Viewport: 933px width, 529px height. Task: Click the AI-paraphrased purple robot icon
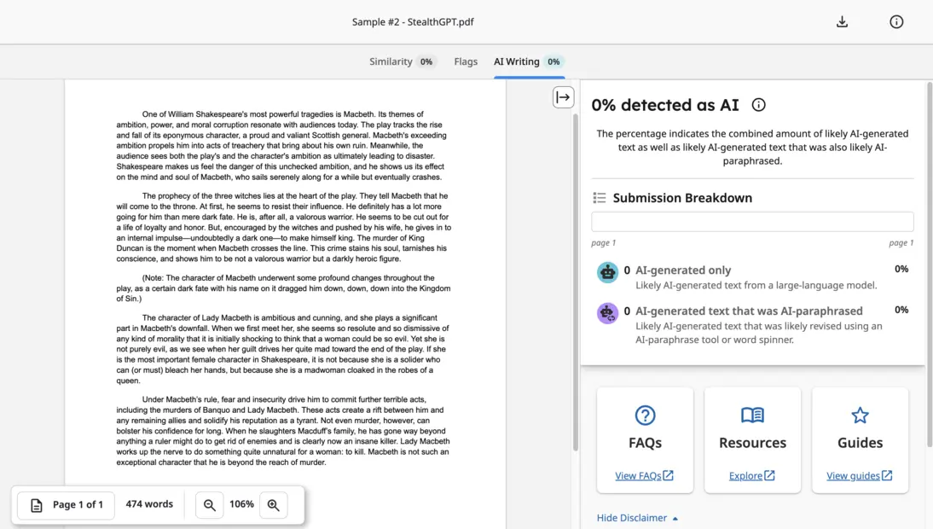pos(607,313)
